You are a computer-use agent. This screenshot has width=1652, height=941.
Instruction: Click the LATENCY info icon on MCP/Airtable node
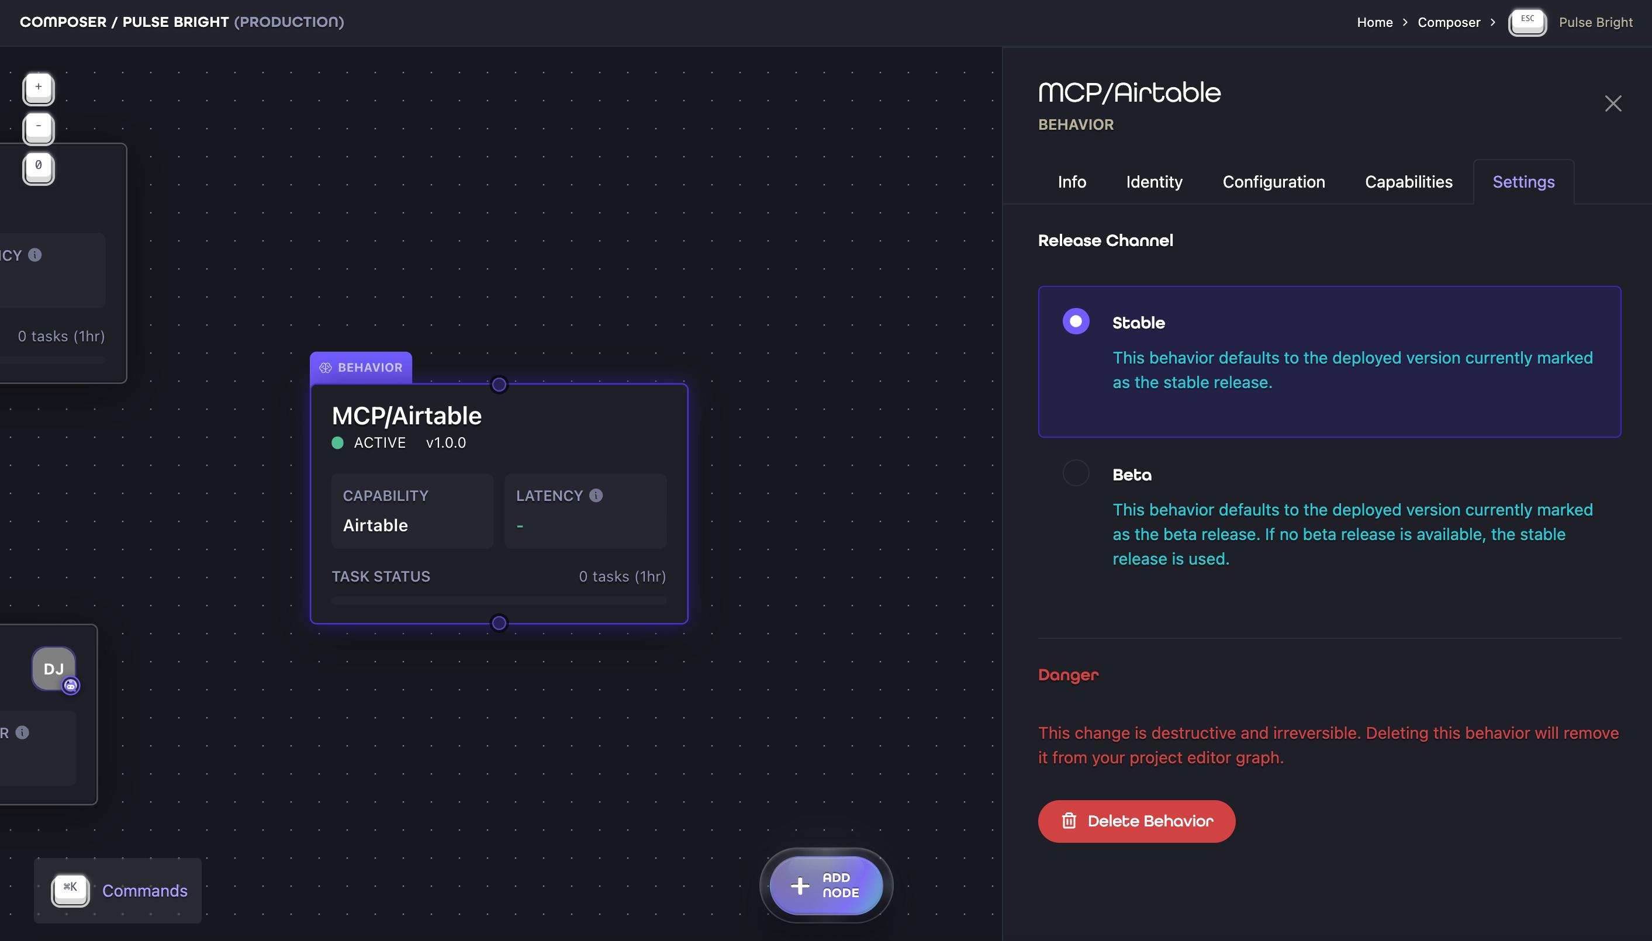point(596,495)
